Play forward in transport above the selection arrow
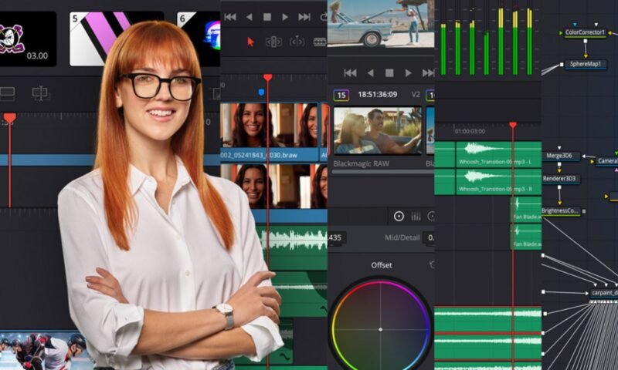The height and width of the screenshot is (370, 618). [x=285, y=17]
